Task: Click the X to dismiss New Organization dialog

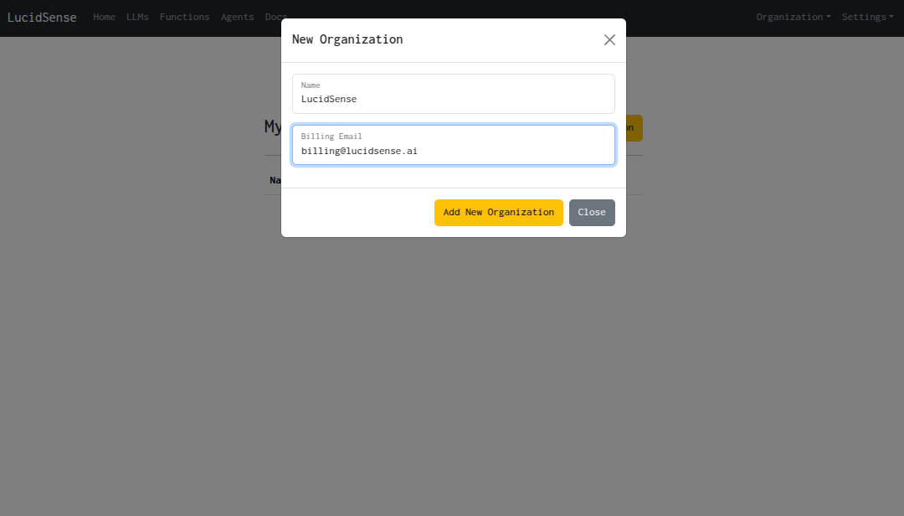Action: coord(609,39)
